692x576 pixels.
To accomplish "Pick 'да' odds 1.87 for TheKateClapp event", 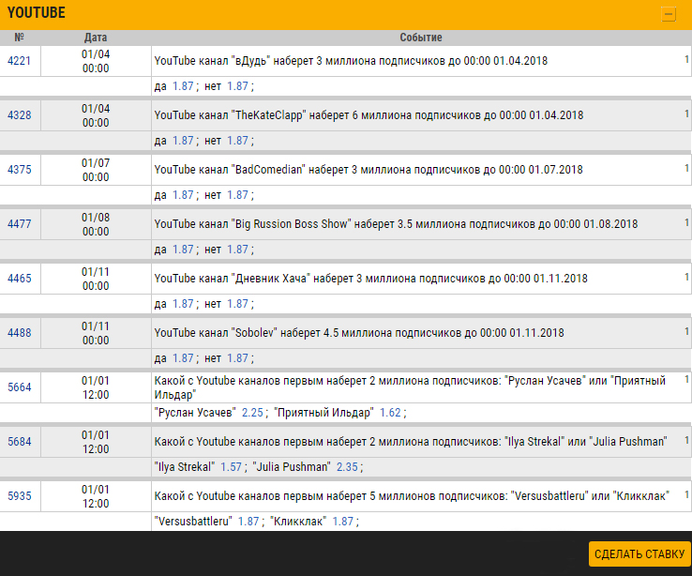I will 183,141.
